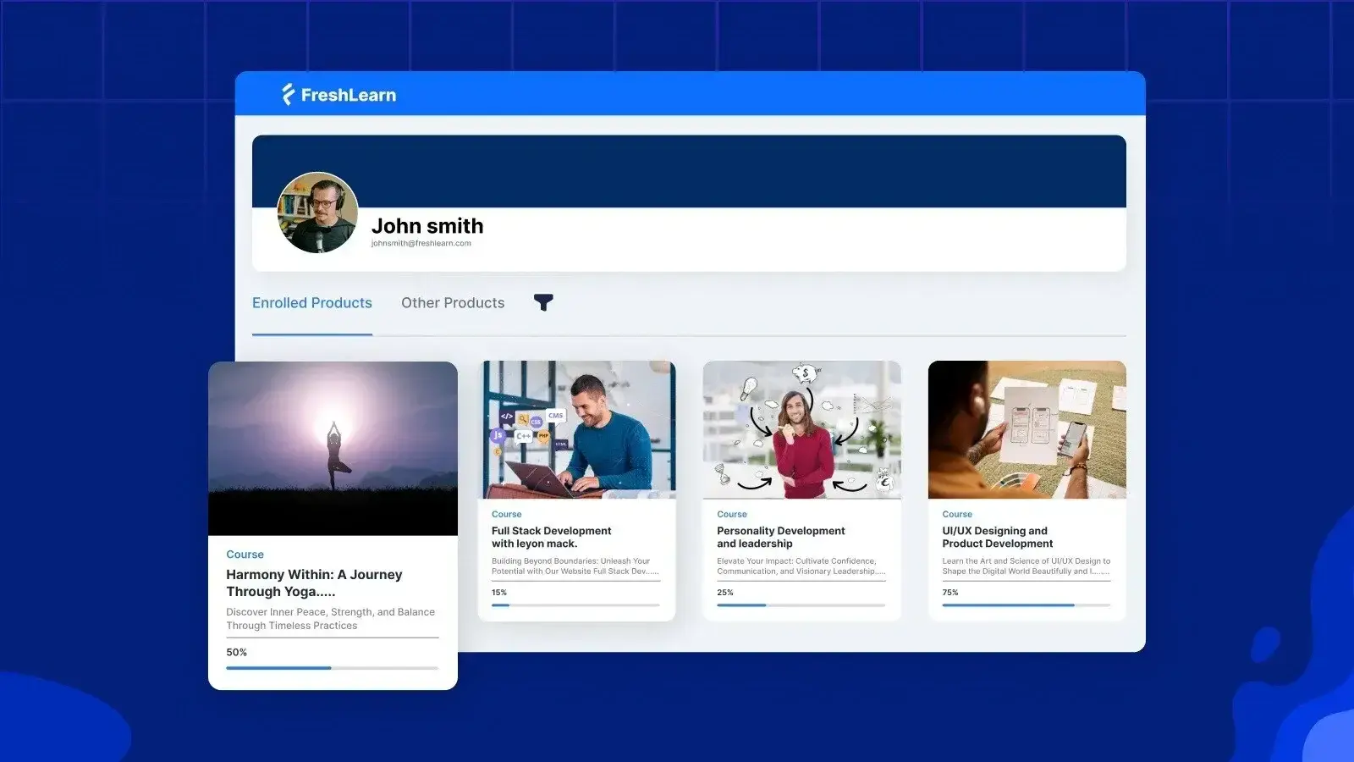Screen dimensions: 1354x762
Task: Open Personality Development and leadership course
Action: (x=780, y=537)
